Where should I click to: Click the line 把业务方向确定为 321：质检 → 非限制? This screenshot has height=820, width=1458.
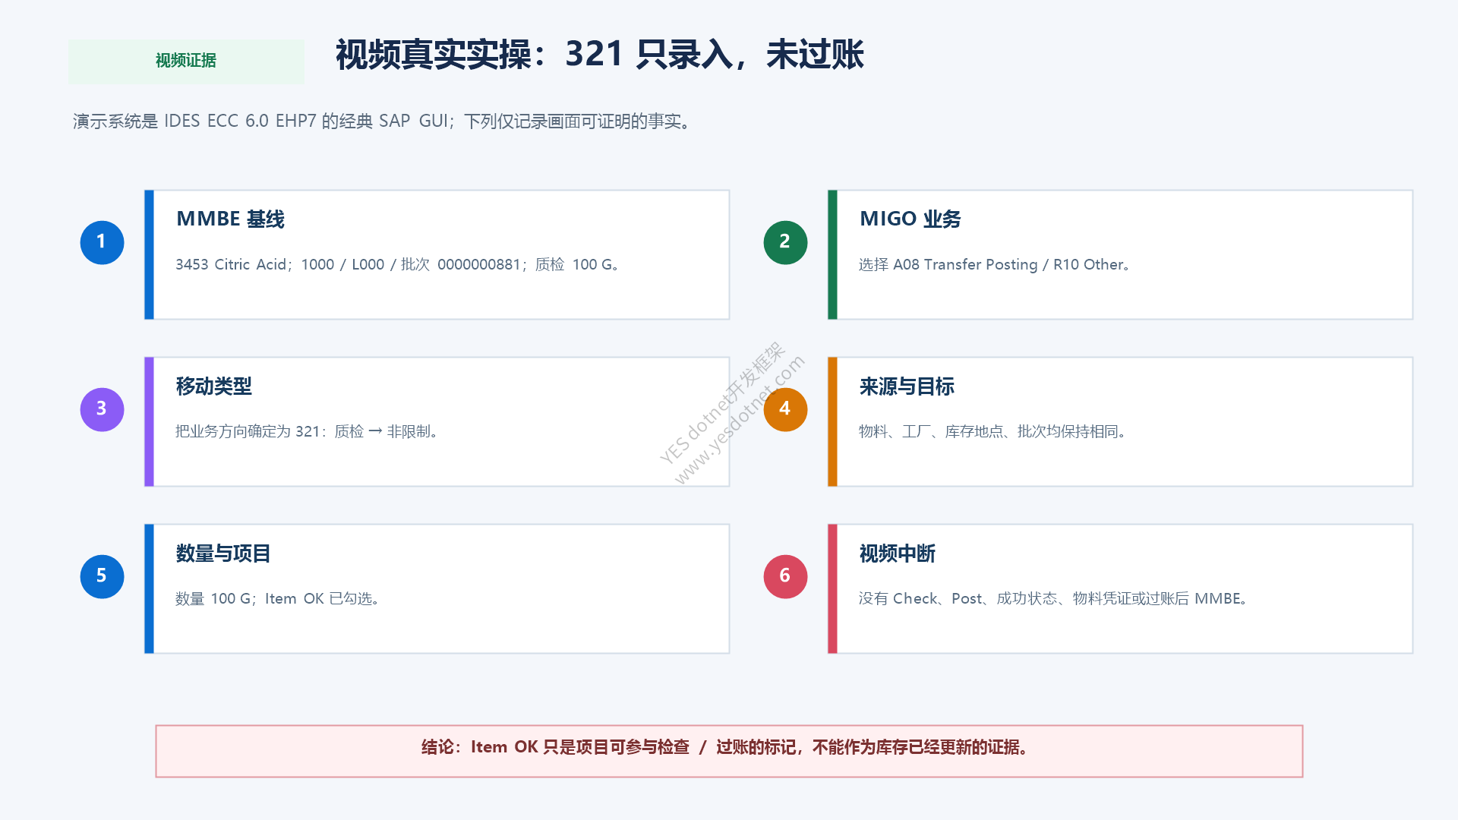[308, 431]
